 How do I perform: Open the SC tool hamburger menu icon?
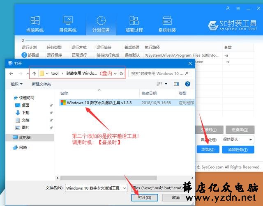click(x=238, y=8)
